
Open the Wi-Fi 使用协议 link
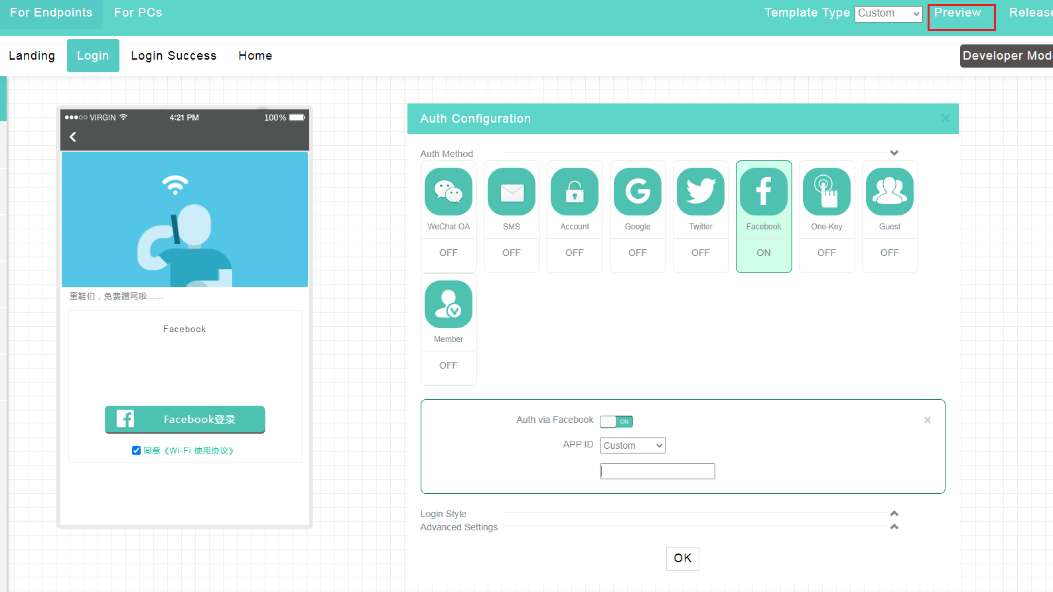(x=198, y=451)
